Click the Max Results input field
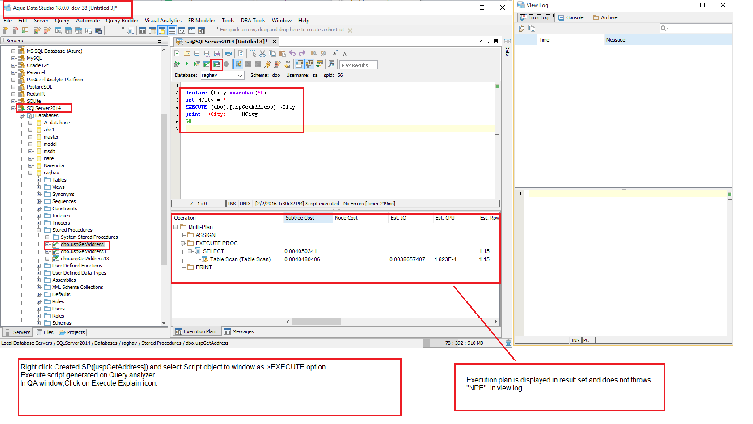 tap(358, 65)
